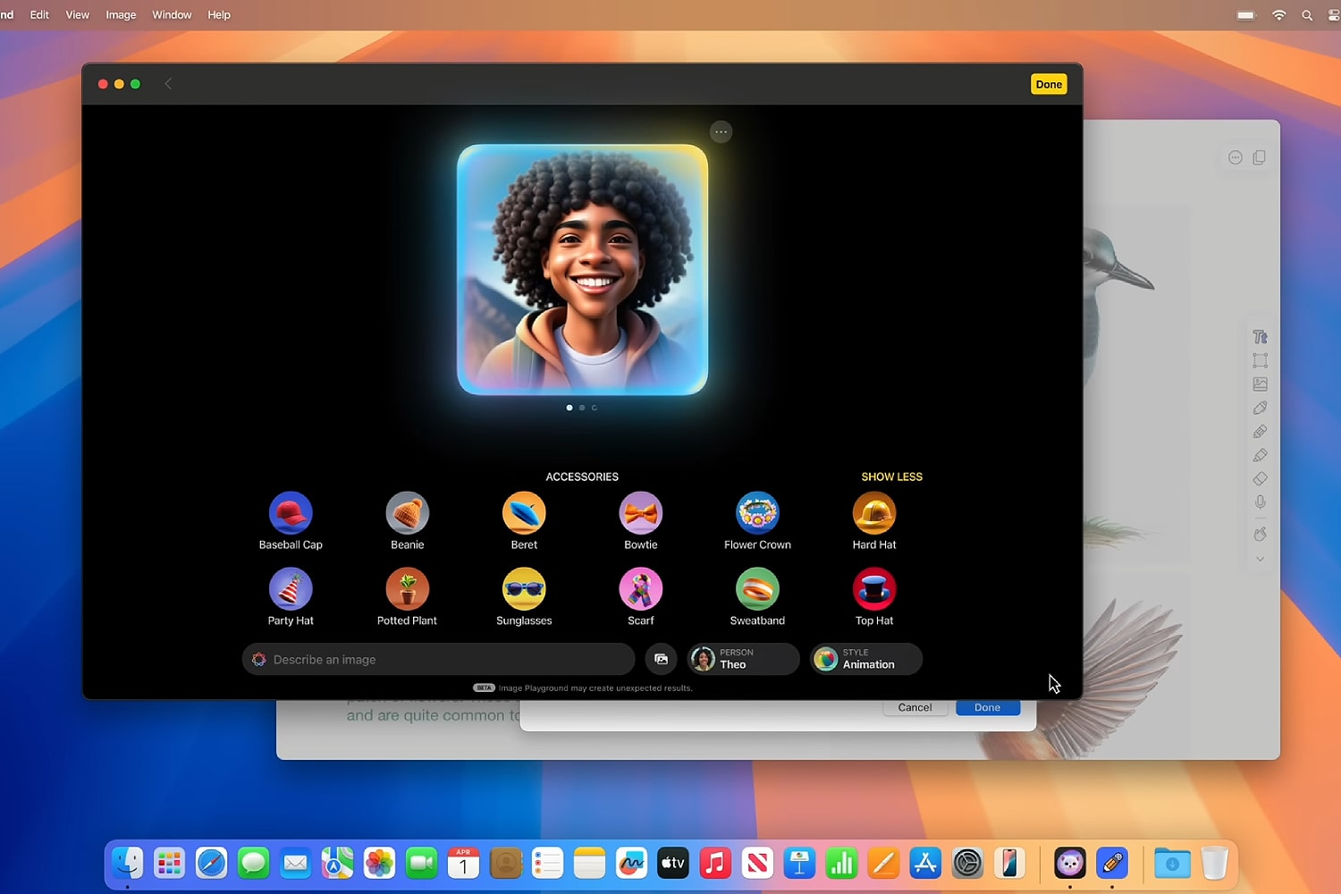Cancel the image generation dialog
Image resolution: width=1341 pixels, height=894 pixels.
pos(915,706)
